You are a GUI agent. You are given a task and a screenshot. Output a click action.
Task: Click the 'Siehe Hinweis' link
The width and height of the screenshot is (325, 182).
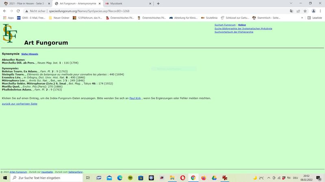point(30,54)
